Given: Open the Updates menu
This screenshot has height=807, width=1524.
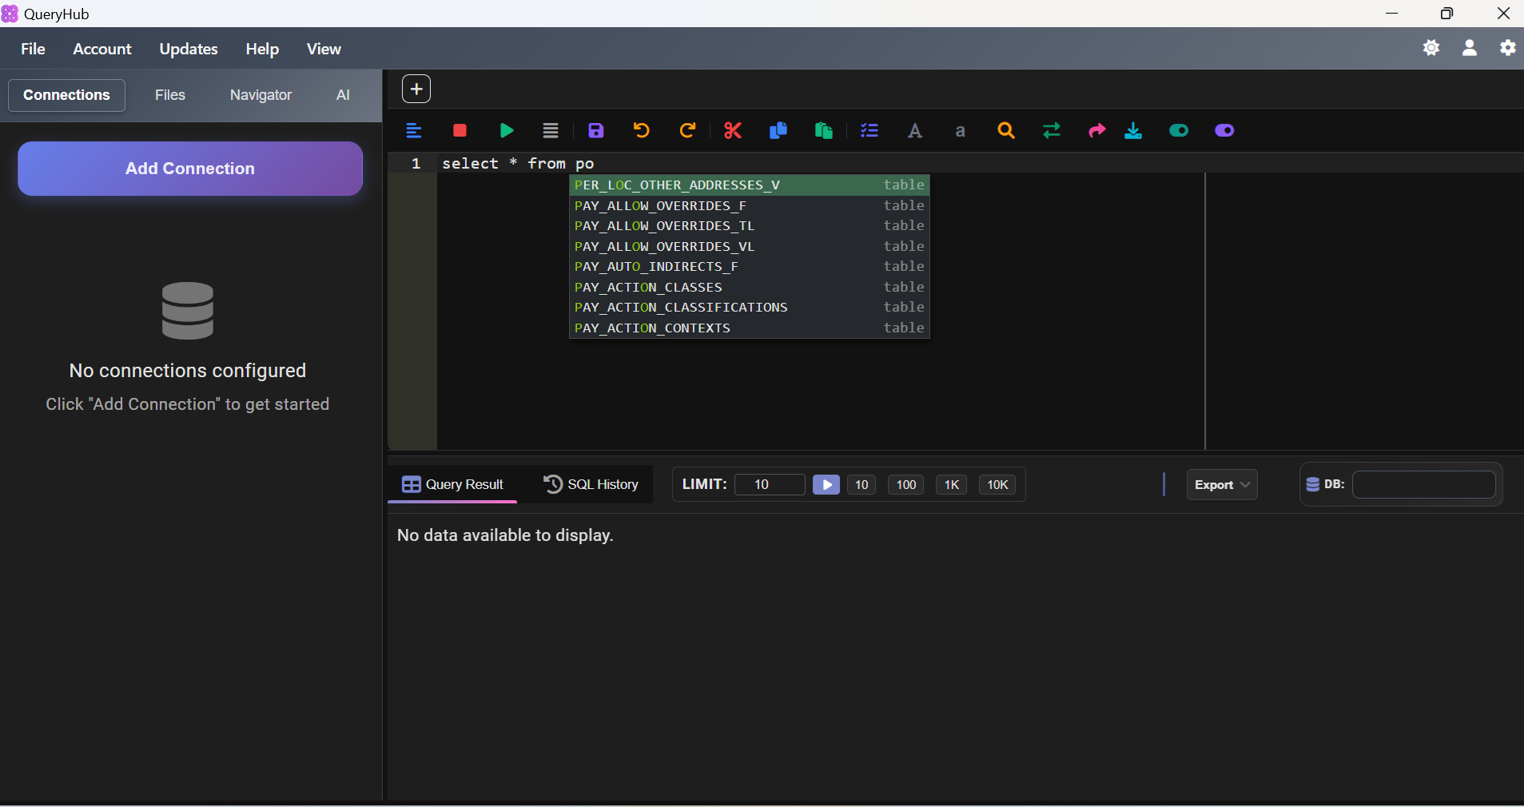Looking at the screenshot, I should click(x=189, y=49).
